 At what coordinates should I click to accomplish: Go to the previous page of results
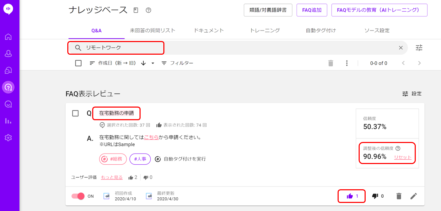pos(403,63)
